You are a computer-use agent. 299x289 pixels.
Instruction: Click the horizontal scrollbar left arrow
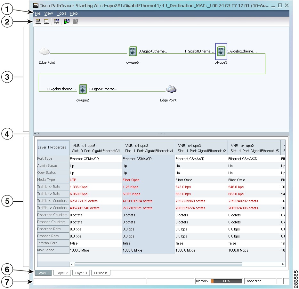pos(71,264)
